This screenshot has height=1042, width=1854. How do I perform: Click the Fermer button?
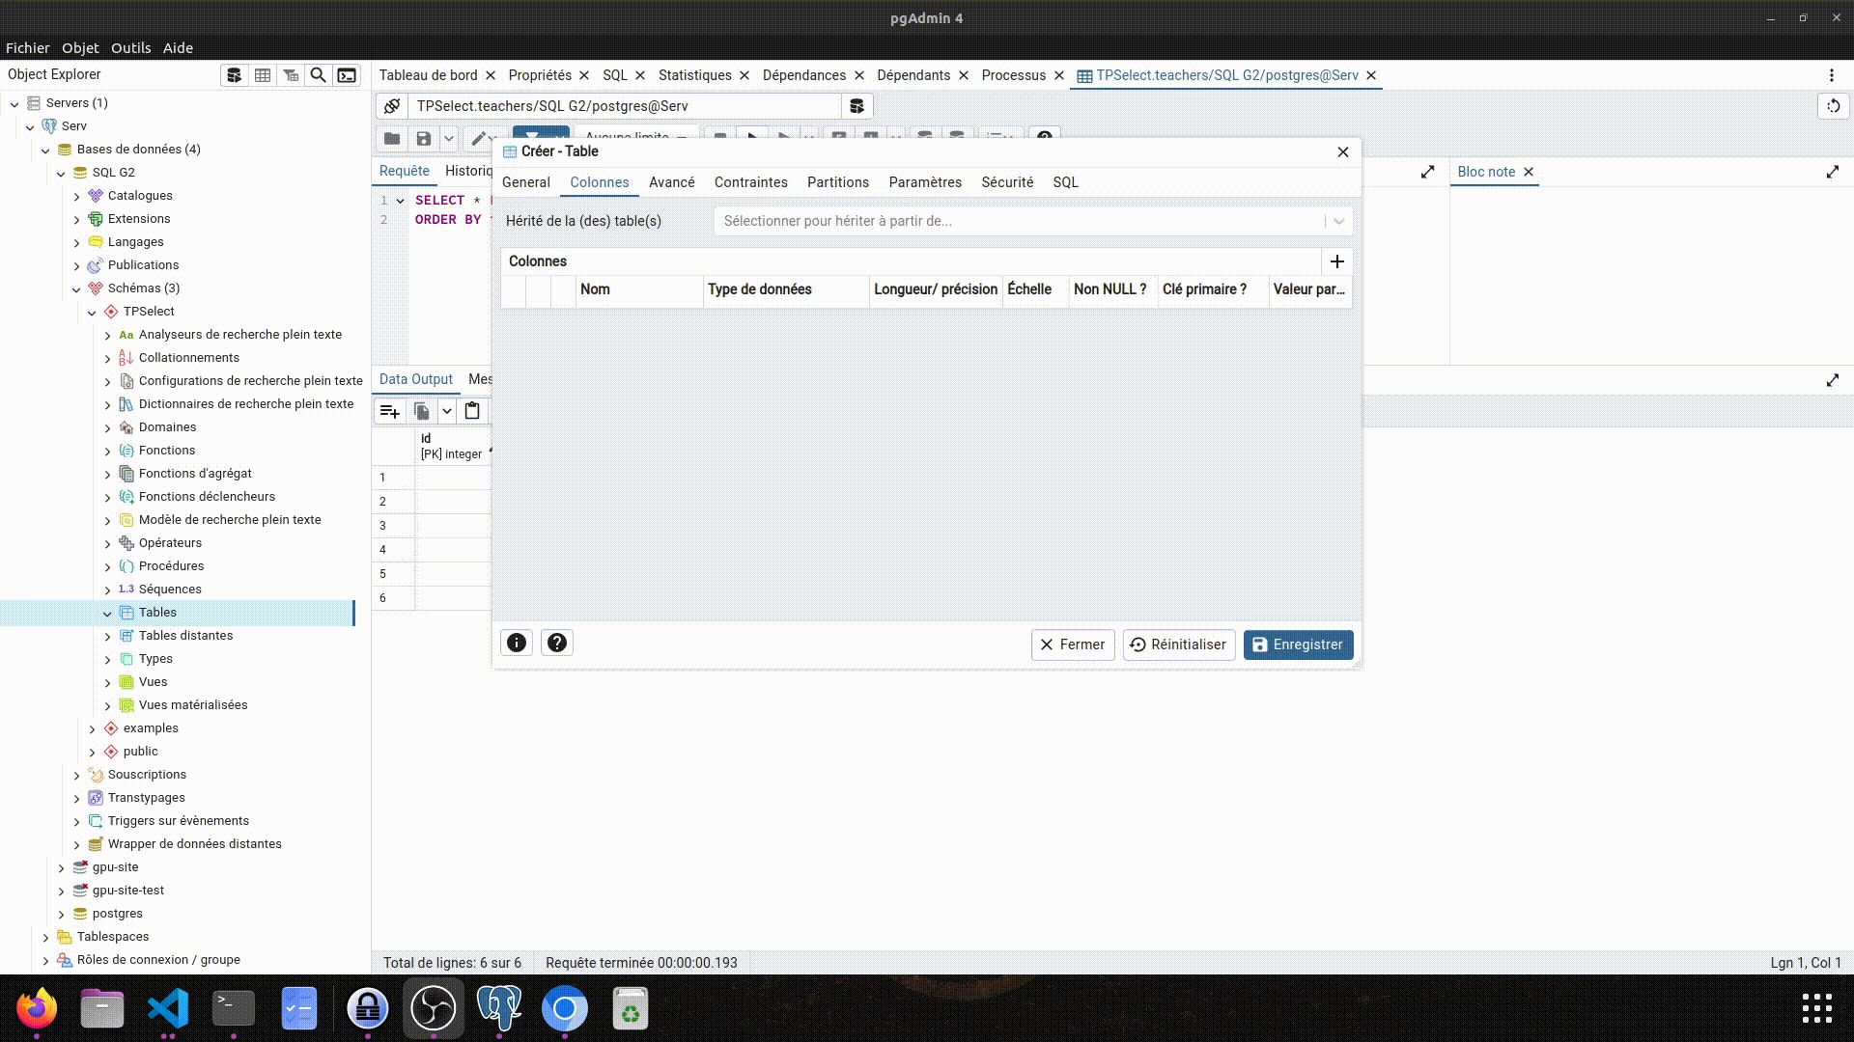click(x=1073, y=644)
